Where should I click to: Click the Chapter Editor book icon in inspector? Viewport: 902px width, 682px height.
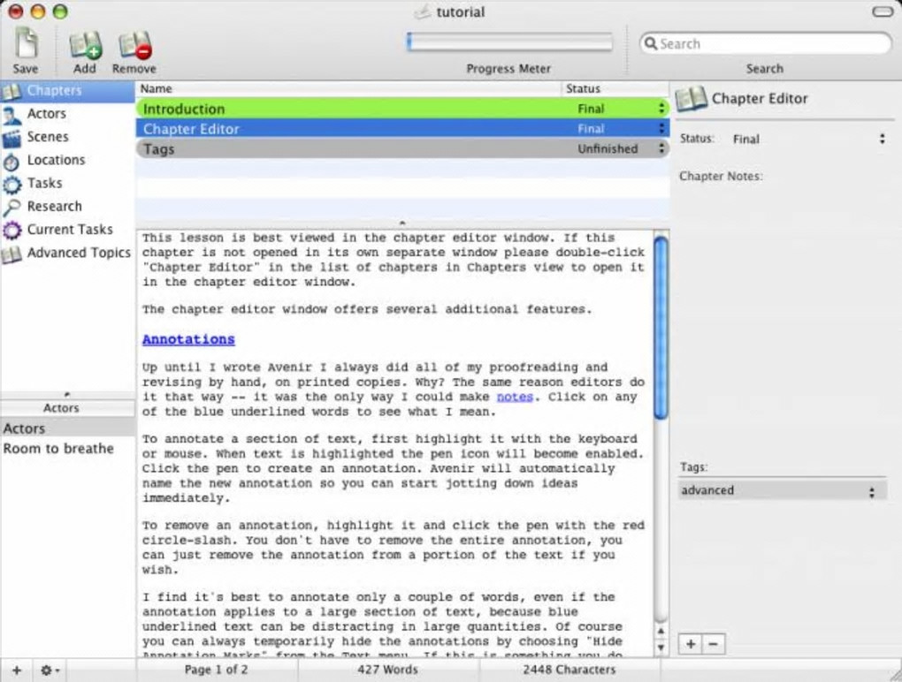click(692, 99)
